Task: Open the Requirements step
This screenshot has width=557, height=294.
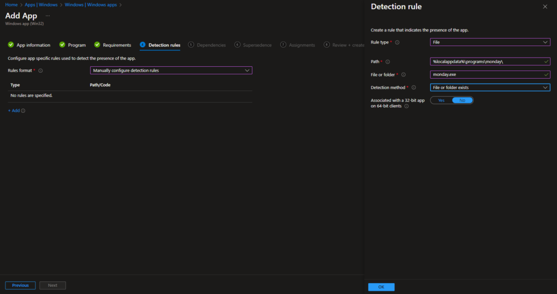Action: (117, 45)
